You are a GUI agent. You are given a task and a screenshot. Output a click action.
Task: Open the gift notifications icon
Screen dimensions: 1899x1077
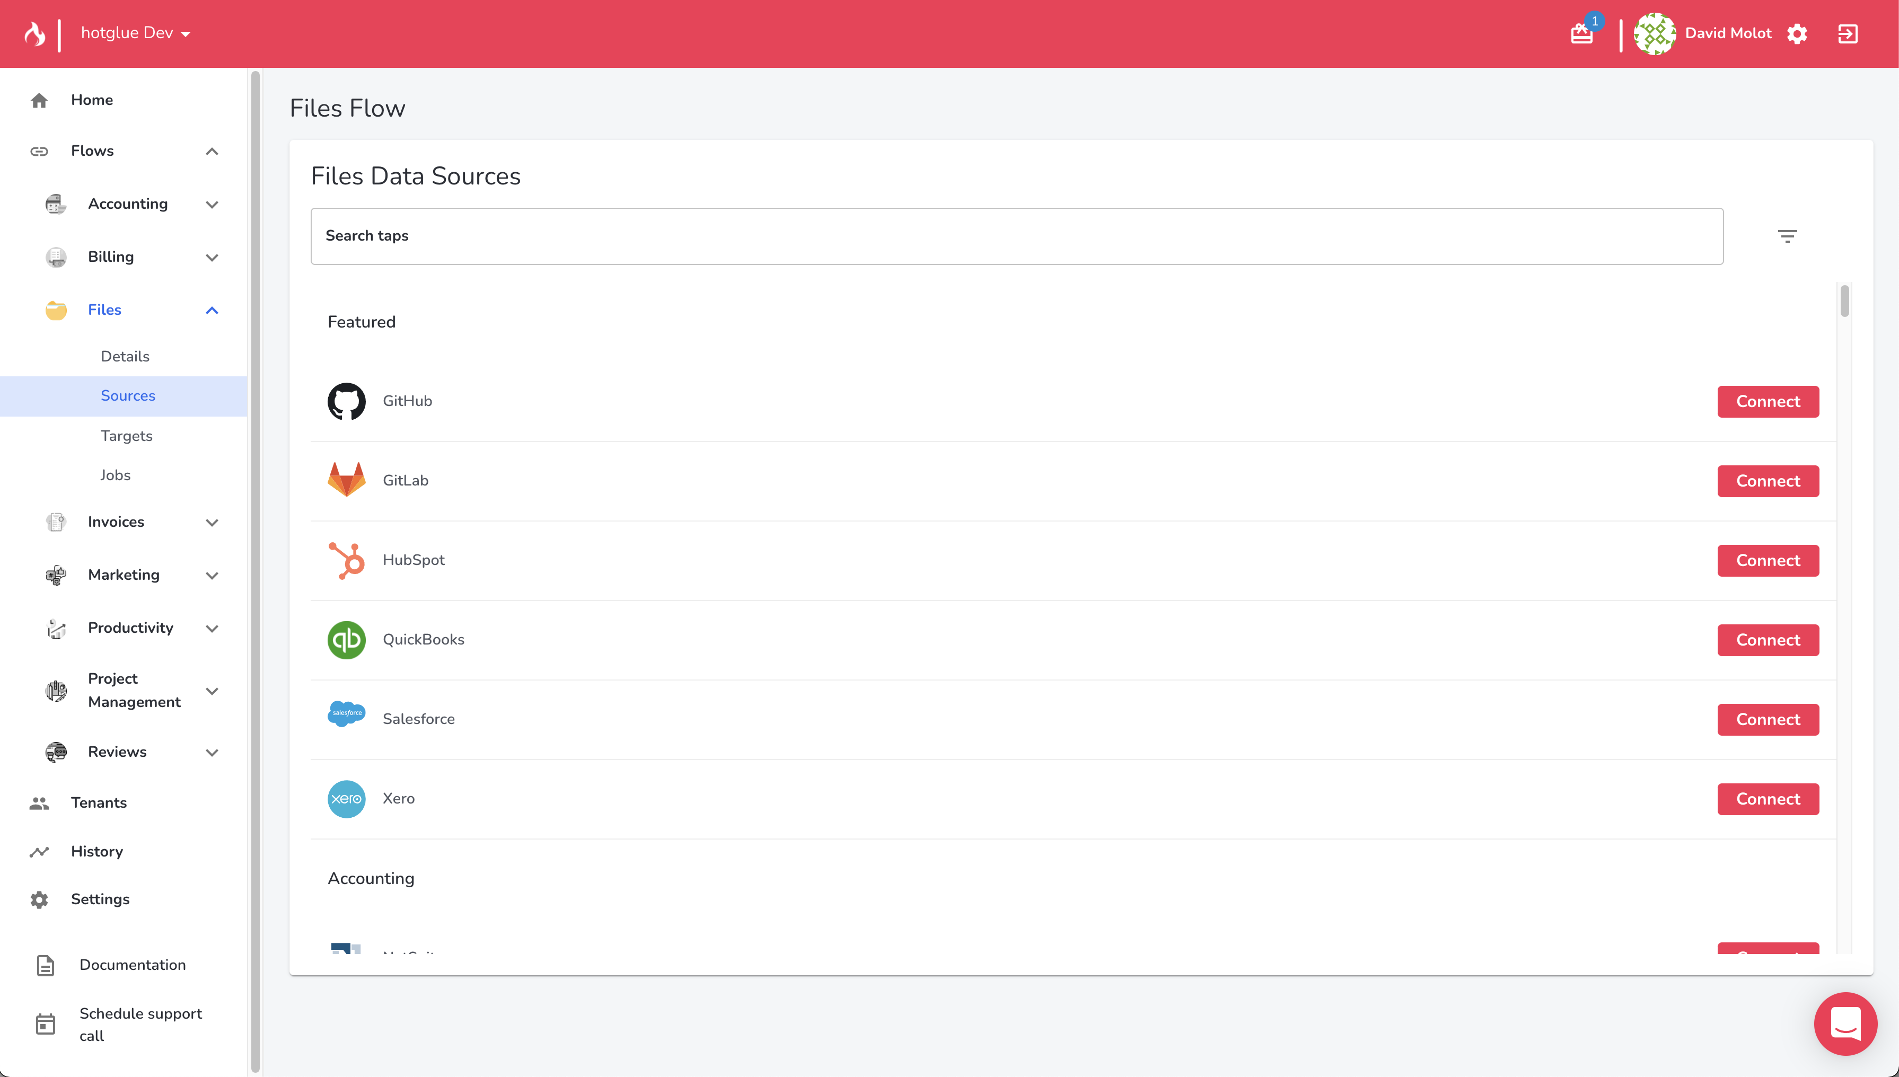(1581, 34)
